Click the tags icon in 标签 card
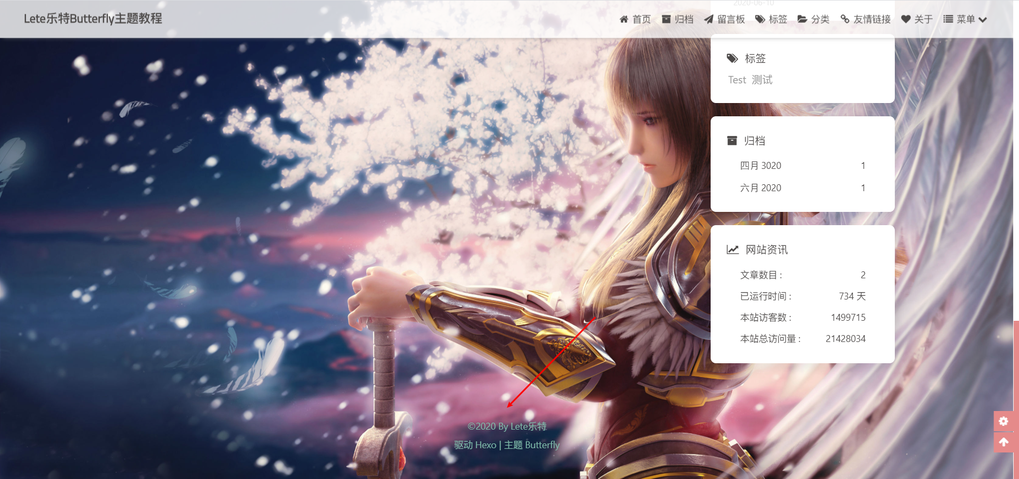Image resolution: width=1019 pixels, height=479 pixels. [x=732, y=58]
